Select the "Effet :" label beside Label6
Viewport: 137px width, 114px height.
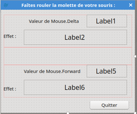[10, 89]
